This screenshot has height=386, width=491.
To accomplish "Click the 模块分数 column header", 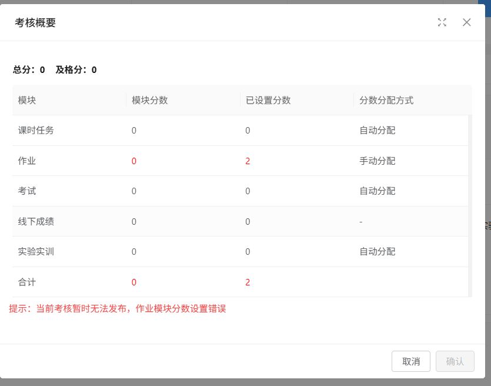I will [150, 100].
